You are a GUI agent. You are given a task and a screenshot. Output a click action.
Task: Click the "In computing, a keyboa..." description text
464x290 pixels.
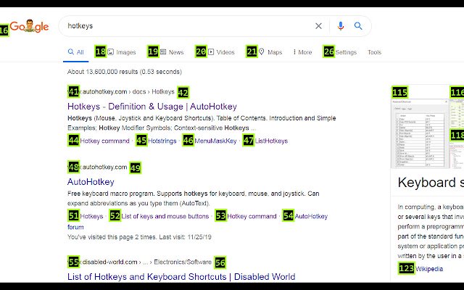click(x=431, y=231)
